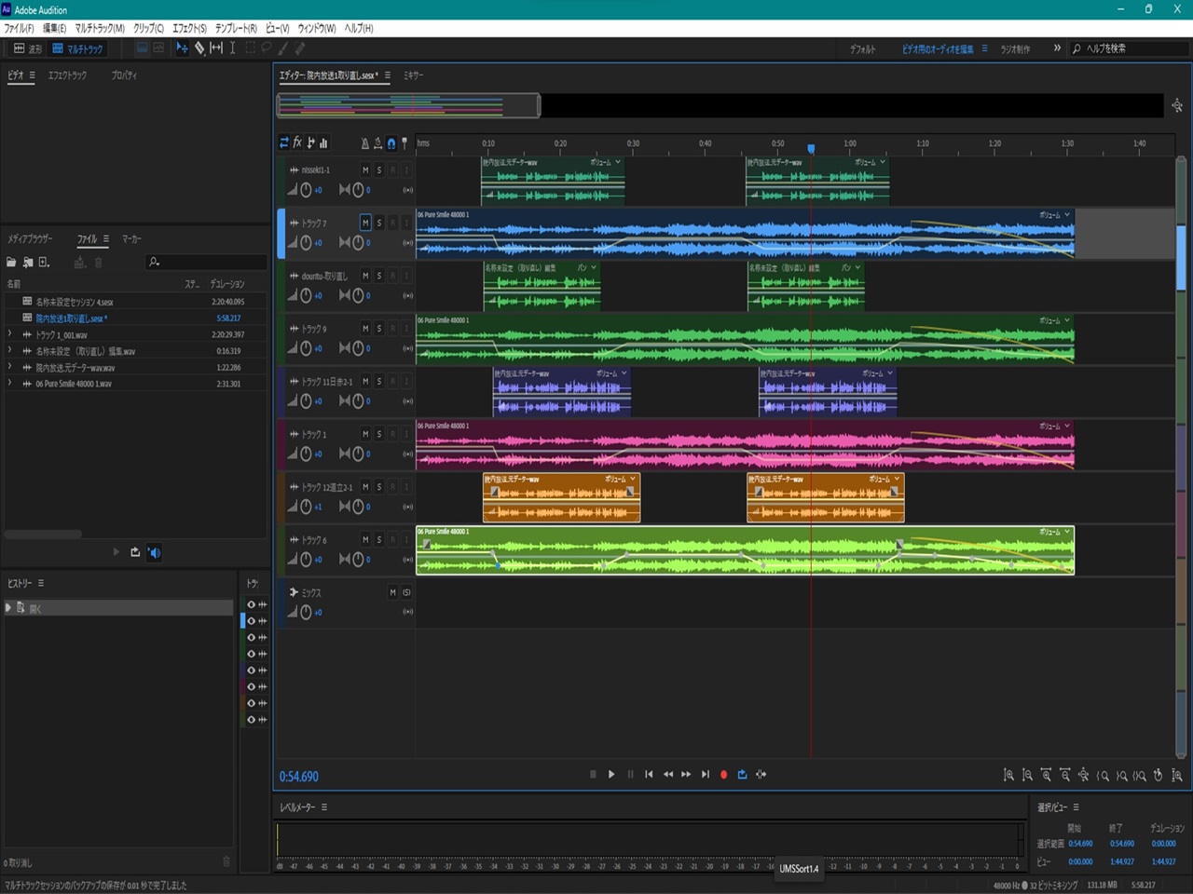1193x894 pixels.
Task: Switch to 波形 waveform view
Action: click(27, 48)
